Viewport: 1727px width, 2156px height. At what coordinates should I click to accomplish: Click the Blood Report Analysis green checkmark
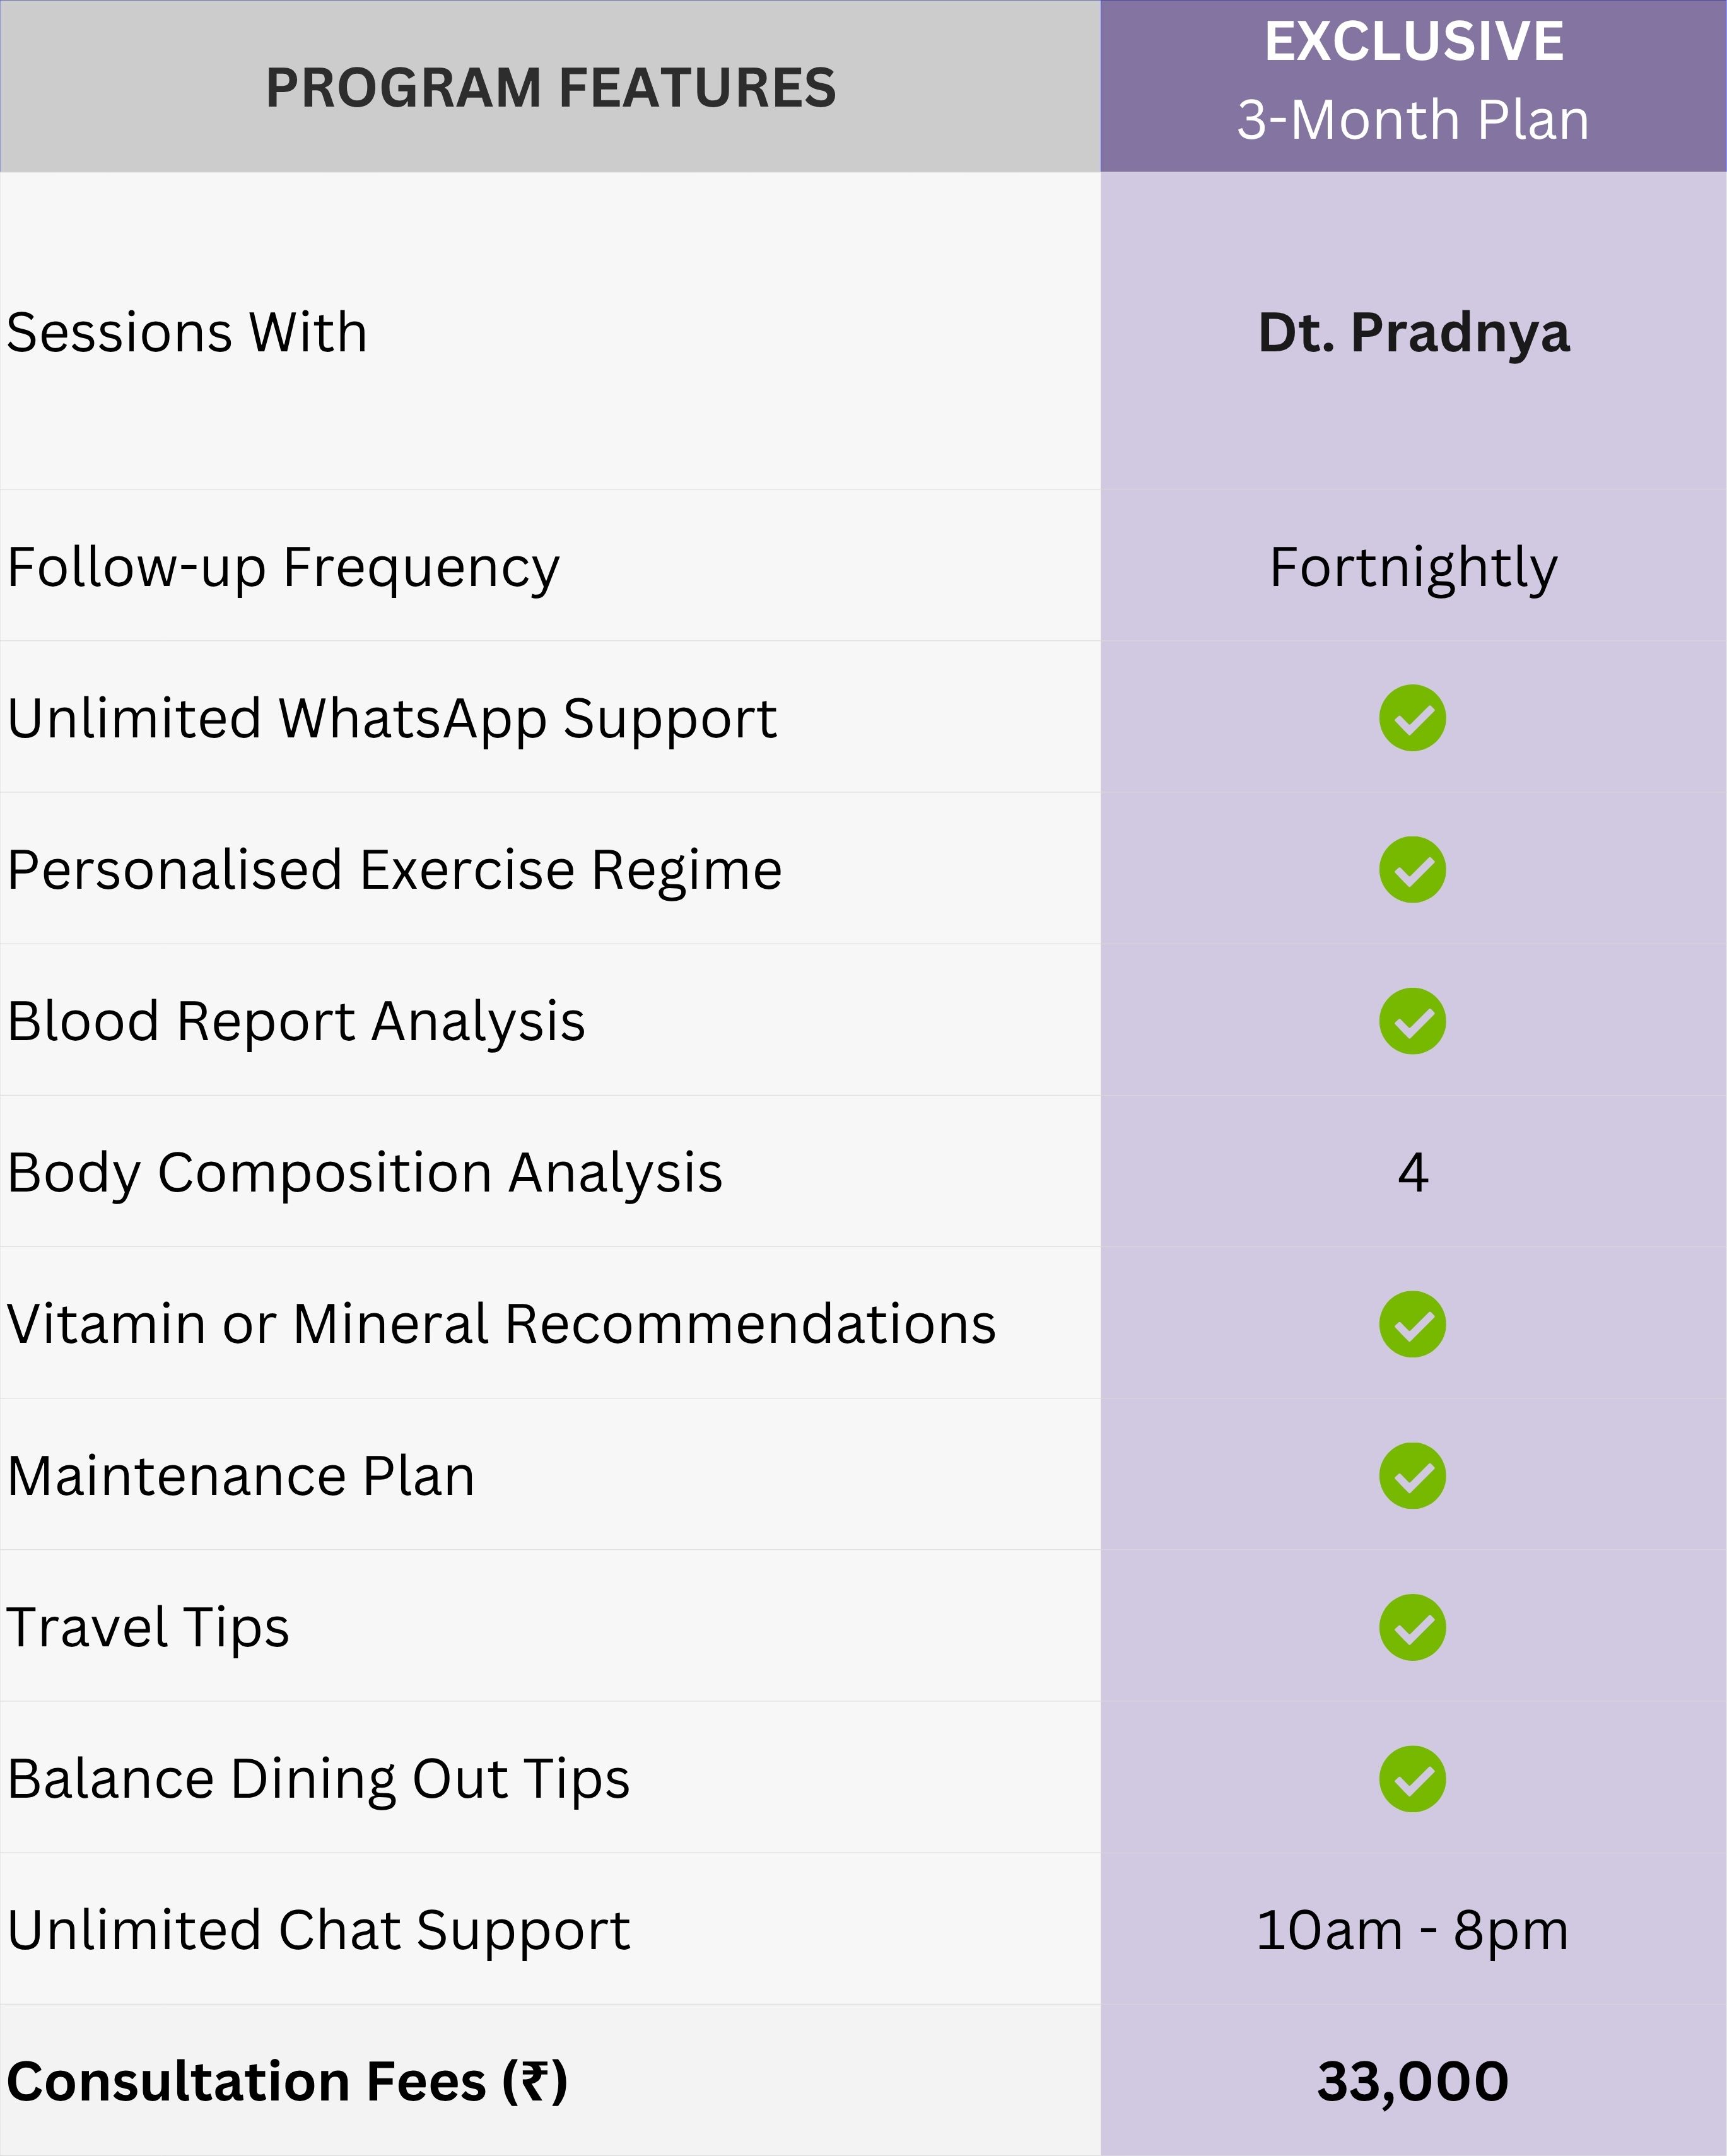[x=1412, y=1021]
